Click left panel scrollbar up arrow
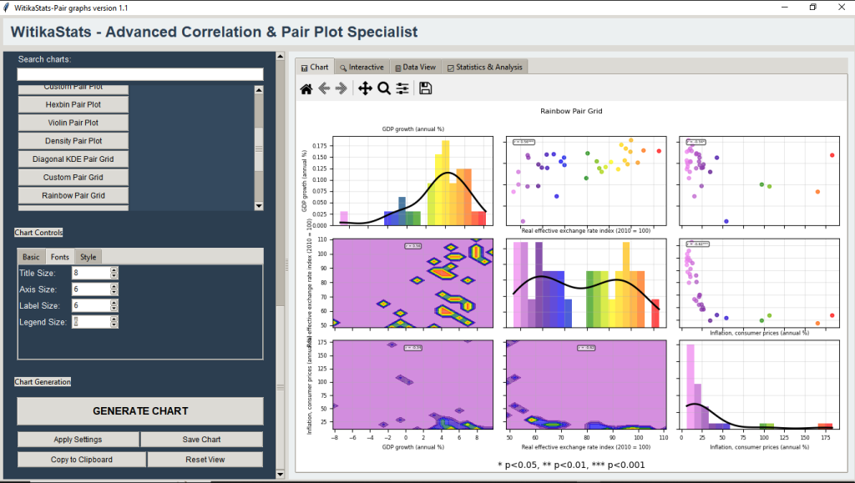Image resolution: width=855 pixels, height=483 pixels. point(281,56)
